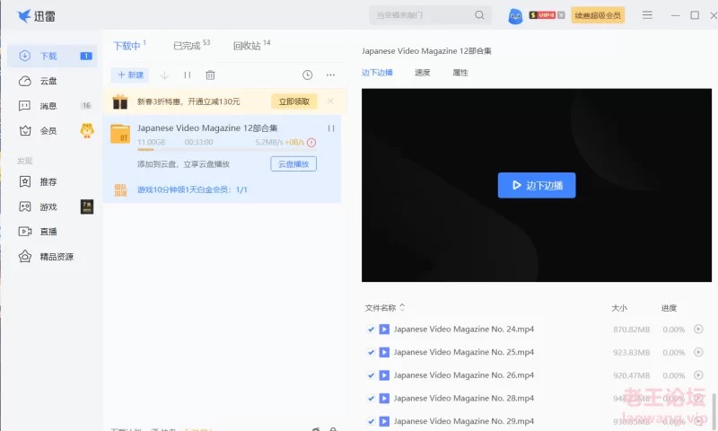Click the 云盘播放 button
Image resolution: width=718 pixels, height=431 pixels.
click(x=293, y=164)
